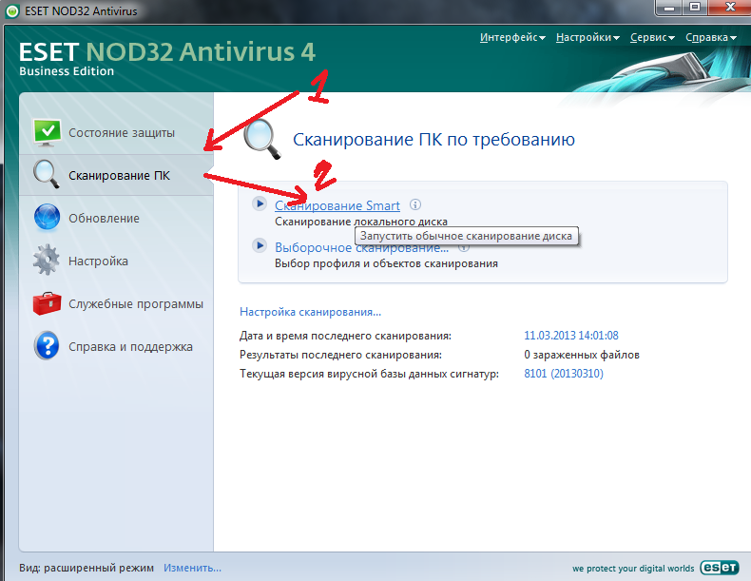
Task: Click Вид: расширенный режим status text
Action: click(87, 568)
